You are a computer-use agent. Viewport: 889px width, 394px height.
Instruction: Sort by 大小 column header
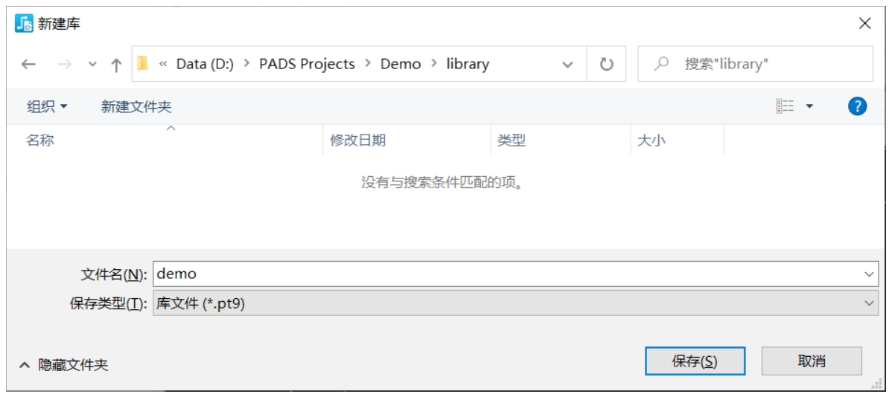coord(677,140)
